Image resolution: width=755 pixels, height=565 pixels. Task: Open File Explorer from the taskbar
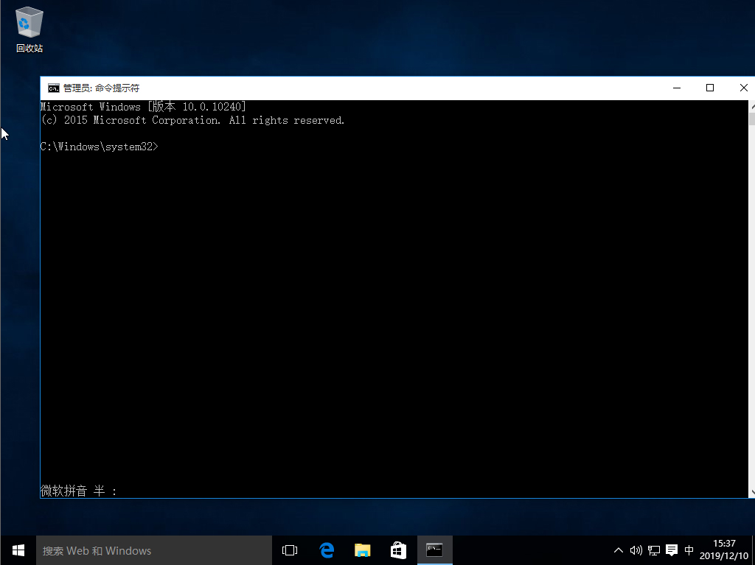(x=362, y=550)
